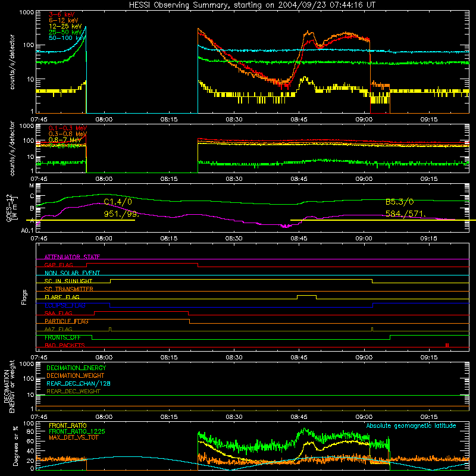
Task: Click the 08:30 tick under the top panel
Action: 234,120
